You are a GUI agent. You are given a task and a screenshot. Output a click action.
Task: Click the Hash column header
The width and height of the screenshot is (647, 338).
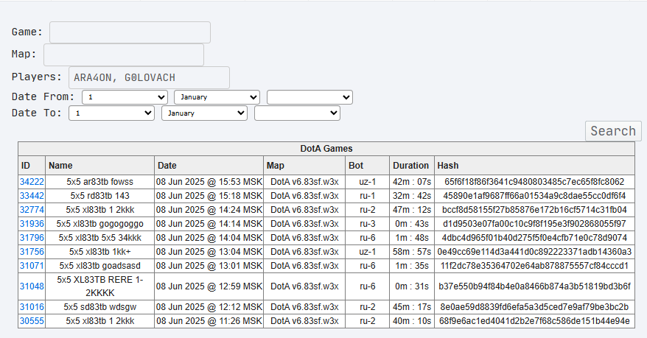534,166
